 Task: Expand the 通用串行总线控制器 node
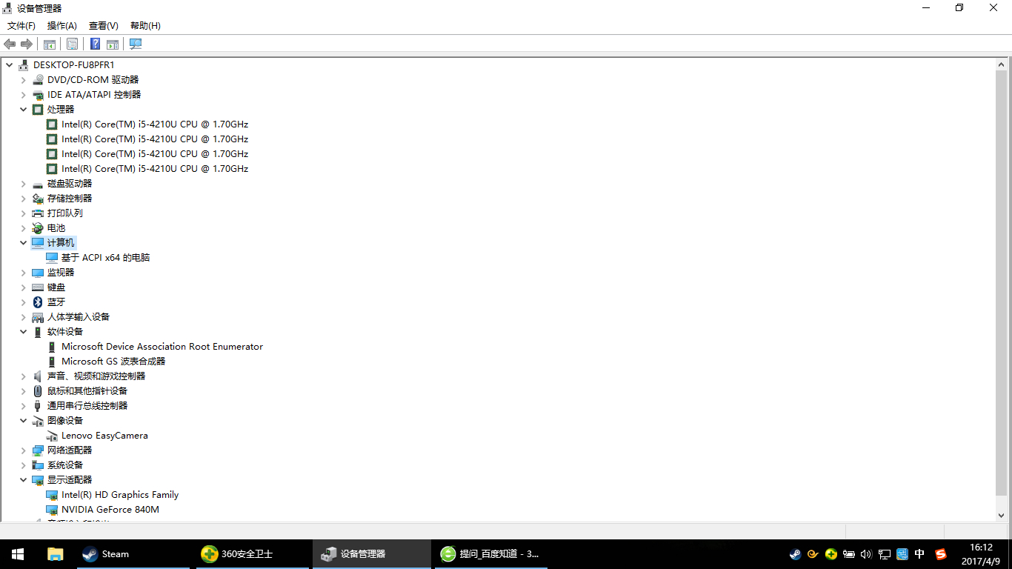[x=24, y=405]
